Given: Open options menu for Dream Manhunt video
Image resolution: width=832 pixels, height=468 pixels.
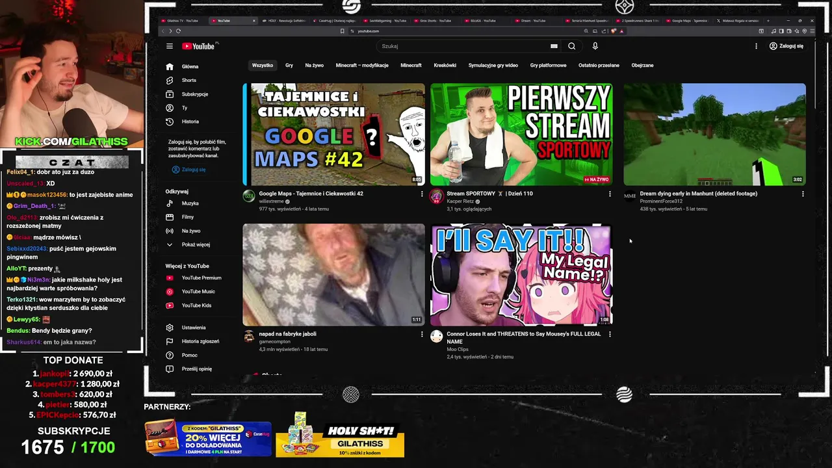Looking at the screenshot, I should tap(803, 194).
